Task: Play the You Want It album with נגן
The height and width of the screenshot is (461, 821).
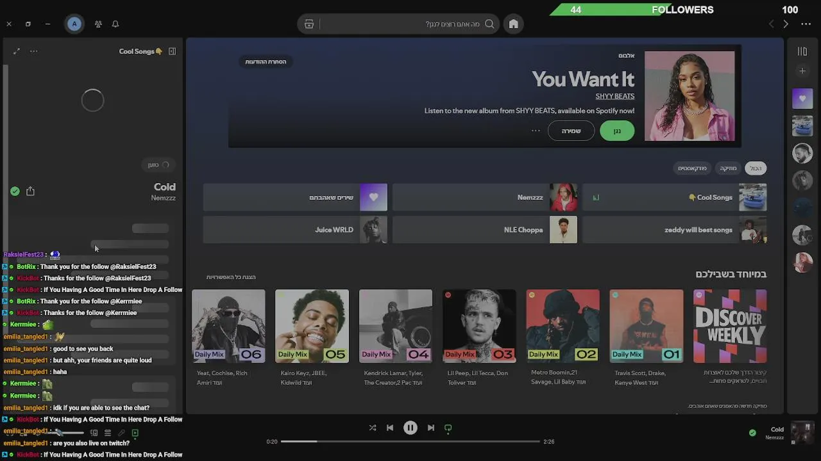Action: pos(617,131)
